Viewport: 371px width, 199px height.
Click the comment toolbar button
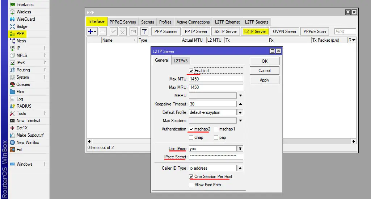133,32
